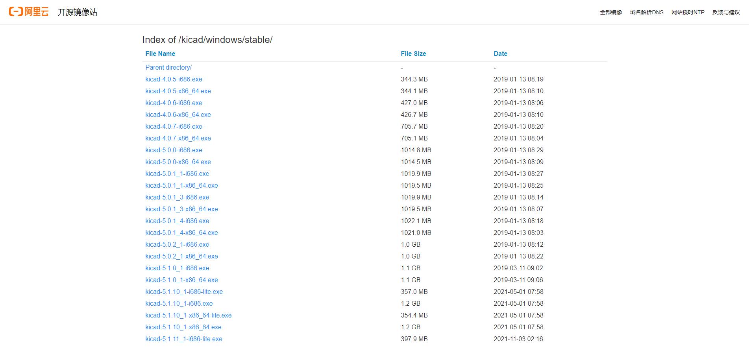Viewport: 749px width, 347px height.
Task: Select the page heading Index of /kicad/windows/stable/
Action: pyautogui.click(x=207, y=40)
